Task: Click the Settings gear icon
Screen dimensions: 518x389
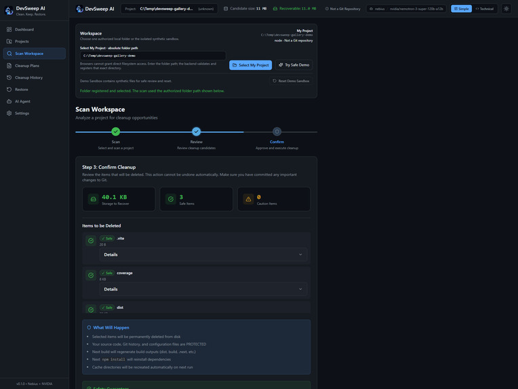Action: [9, 113]
